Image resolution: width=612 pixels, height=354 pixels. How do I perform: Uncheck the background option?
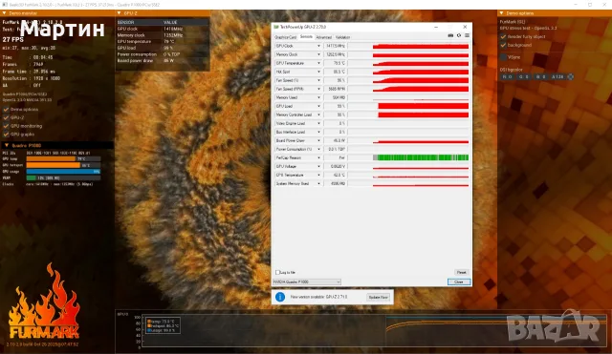pyautogui.click(x=503, y=45)
